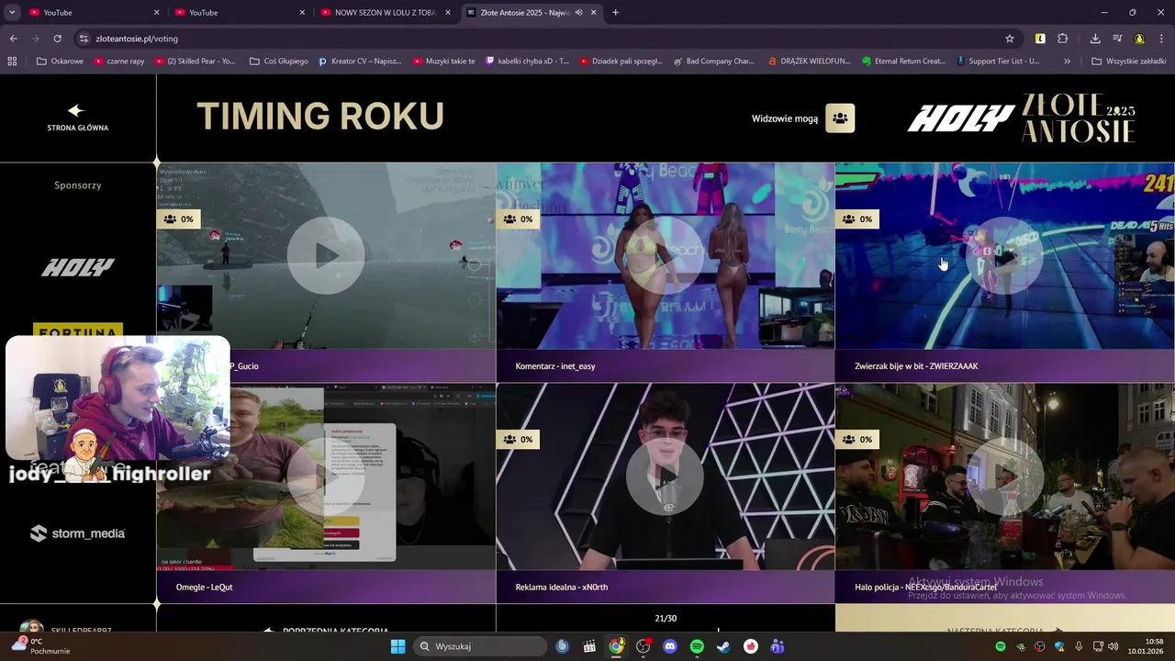Click 0% vote badge on Zwierzak clip
This screenshot has height=661, width=1175.
click(857, 219)
